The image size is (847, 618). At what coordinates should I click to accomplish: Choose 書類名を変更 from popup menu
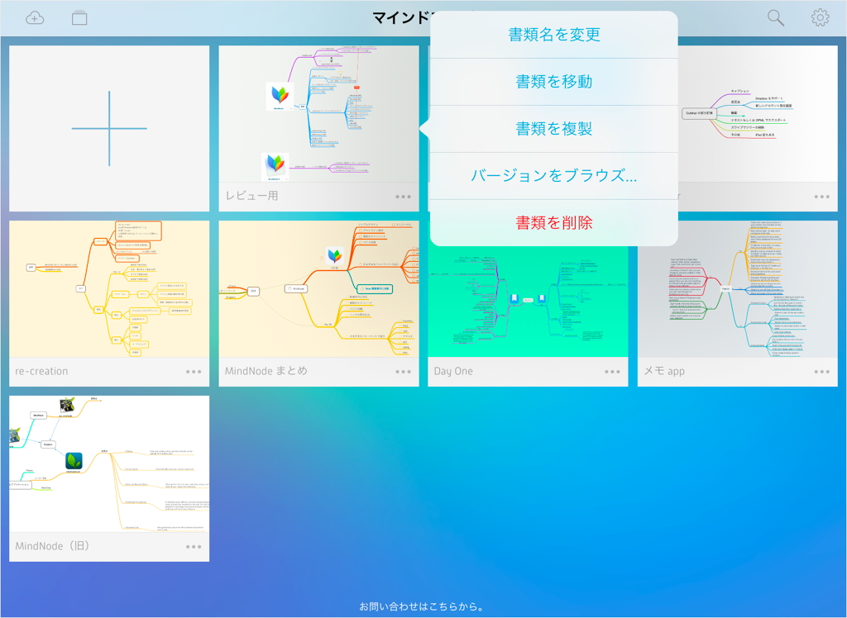click(553, 35)
